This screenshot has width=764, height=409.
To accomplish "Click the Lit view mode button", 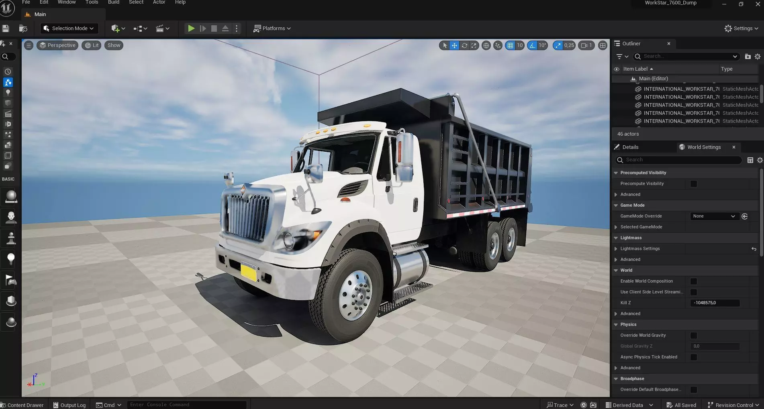I will (92, 45).
